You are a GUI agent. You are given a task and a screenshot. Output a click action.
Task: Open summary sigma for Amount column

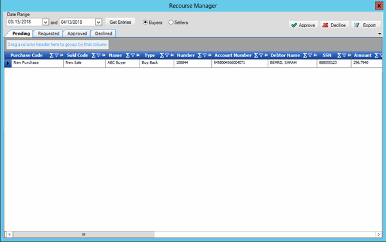pos(376,55)
